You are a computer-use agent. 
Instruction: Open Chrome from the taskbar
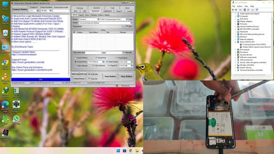coord(131,151)
